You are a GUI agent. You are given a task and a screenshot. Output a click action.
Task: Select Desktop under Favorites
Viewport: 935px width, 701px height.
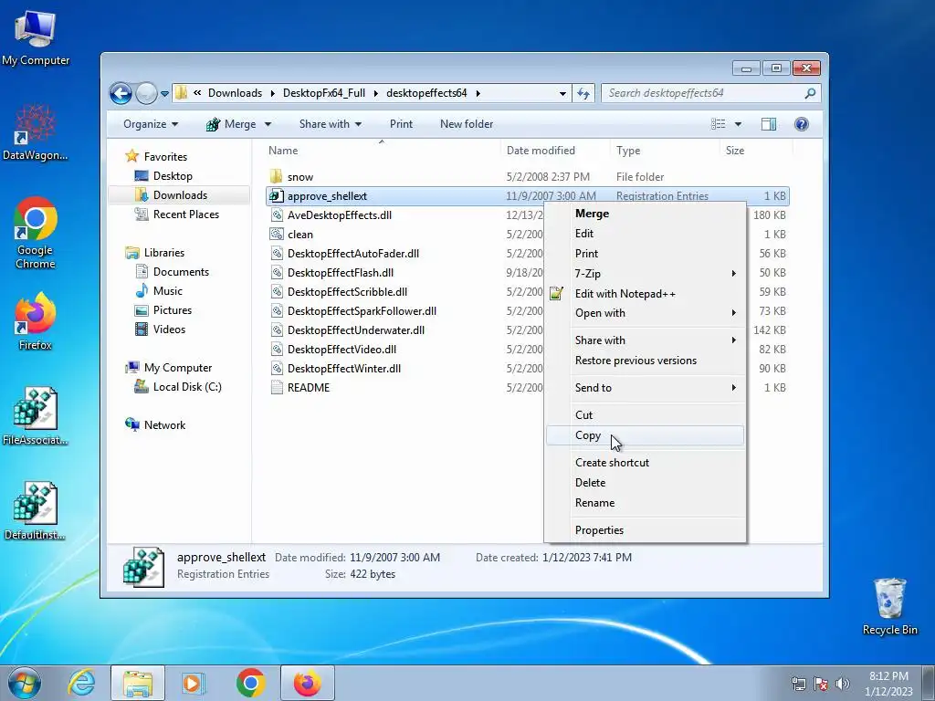(x=173, y=176)
